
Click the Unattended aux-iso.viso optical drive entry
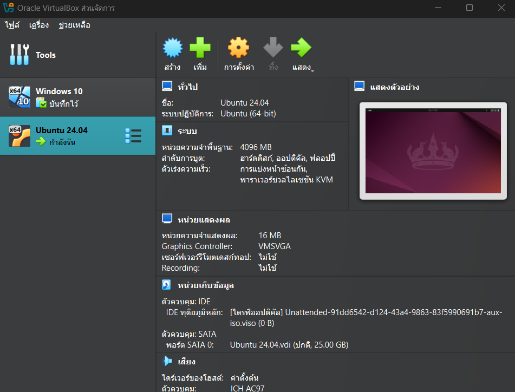point(366,317)
